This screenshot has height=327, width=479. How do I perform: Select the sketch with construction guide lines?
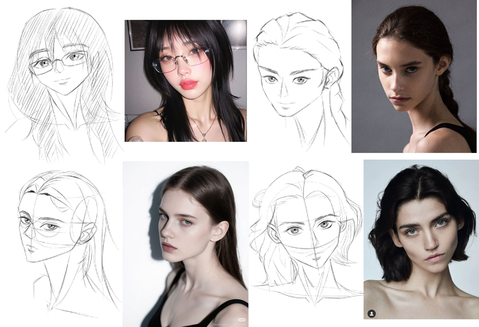click(62, 239)
